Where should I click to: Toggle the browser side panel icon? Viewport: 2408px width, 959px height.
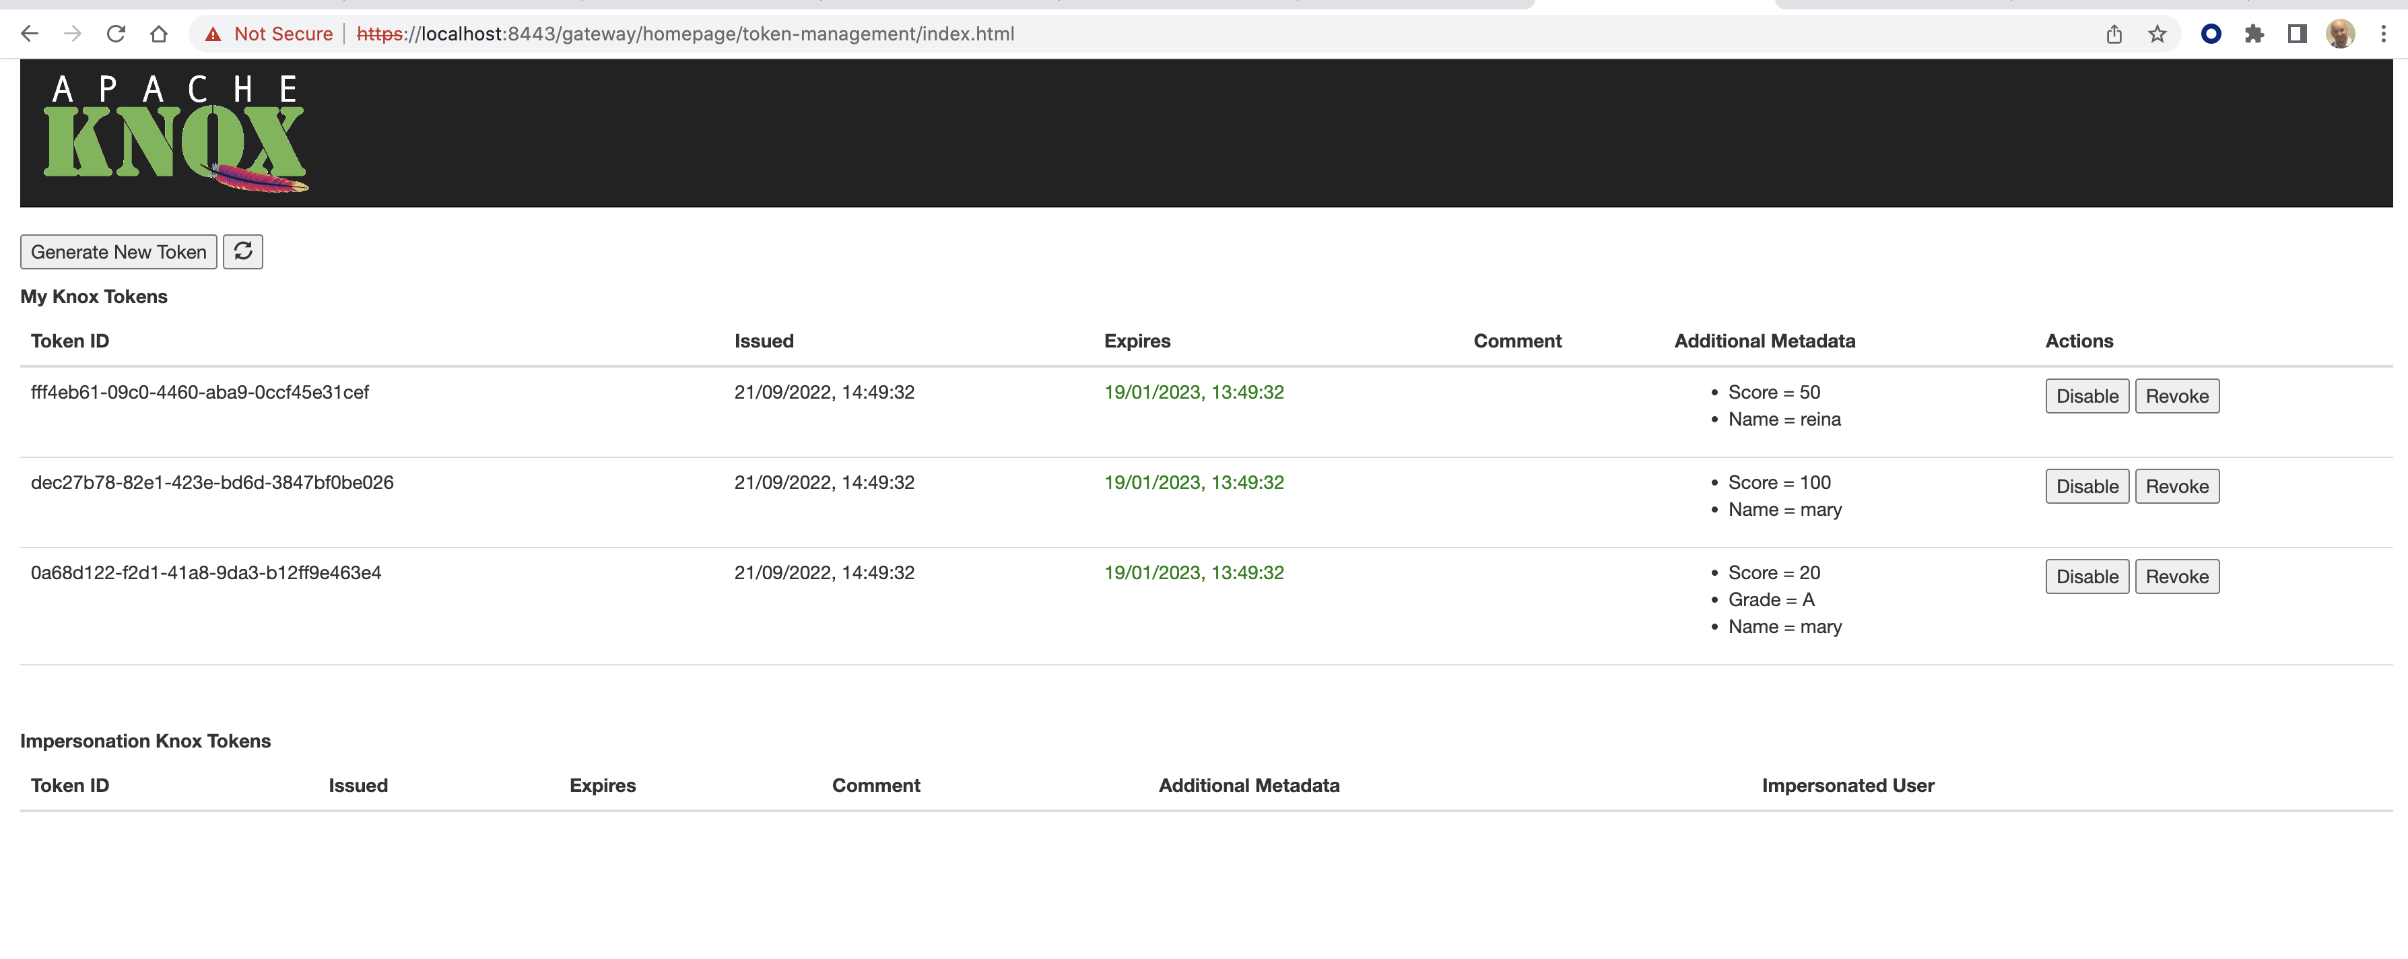(x=2297, y=34)
